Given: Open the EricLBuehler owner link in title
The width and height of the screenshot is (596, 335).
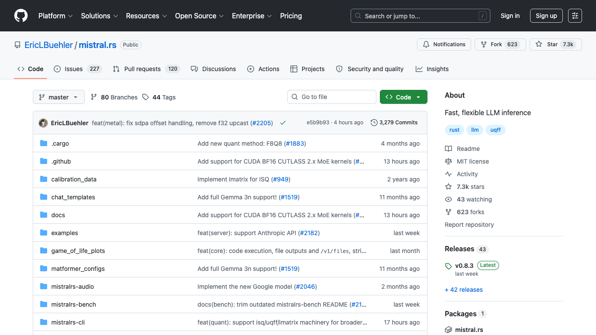Looking at the screenshot, I should point(49,45).
